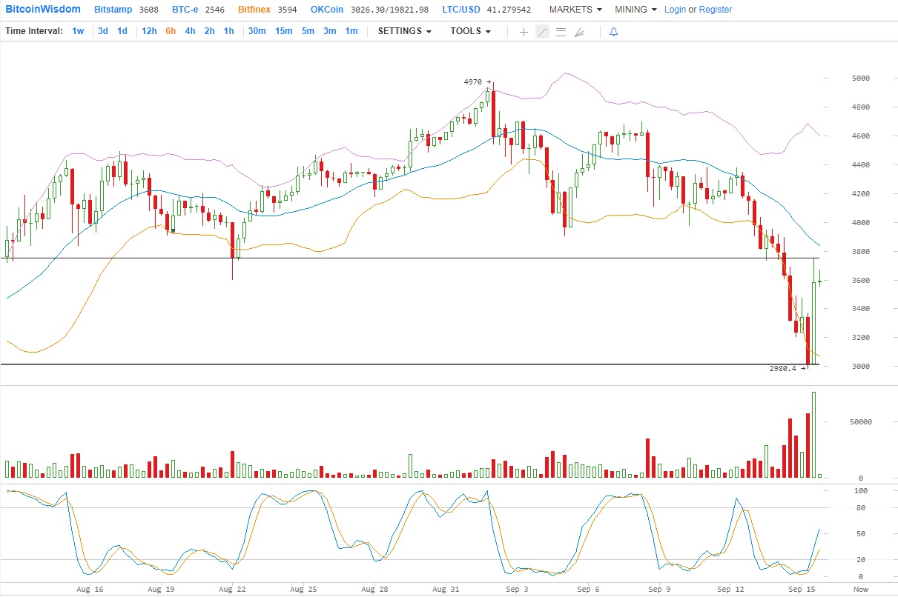Image resolution: width=898 pixels, height=597 pixels.
Task: Open the MINING menu
Action: tap(635, 10)
